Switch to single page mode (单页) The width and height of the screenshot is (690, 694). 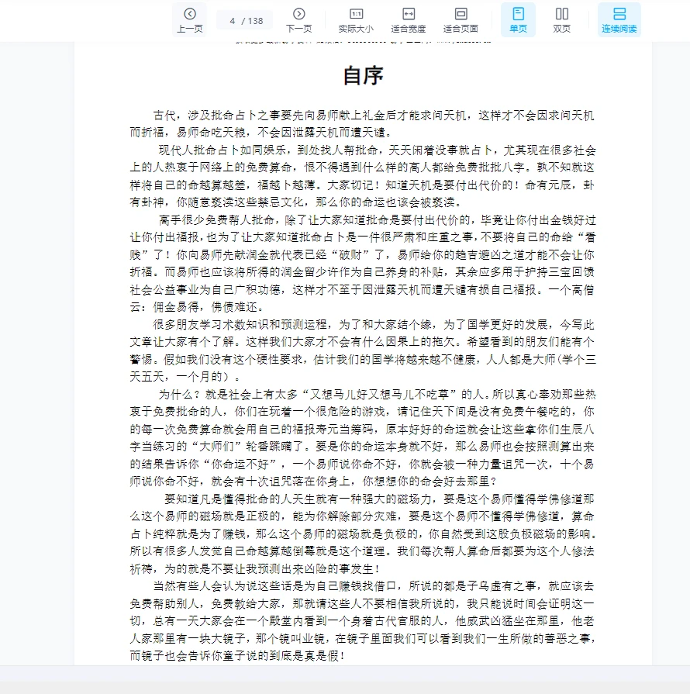pos(518,20)
